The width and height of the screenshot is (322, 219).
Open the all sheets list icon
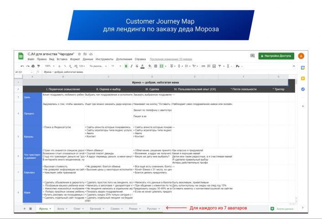[x=31, y=209]
